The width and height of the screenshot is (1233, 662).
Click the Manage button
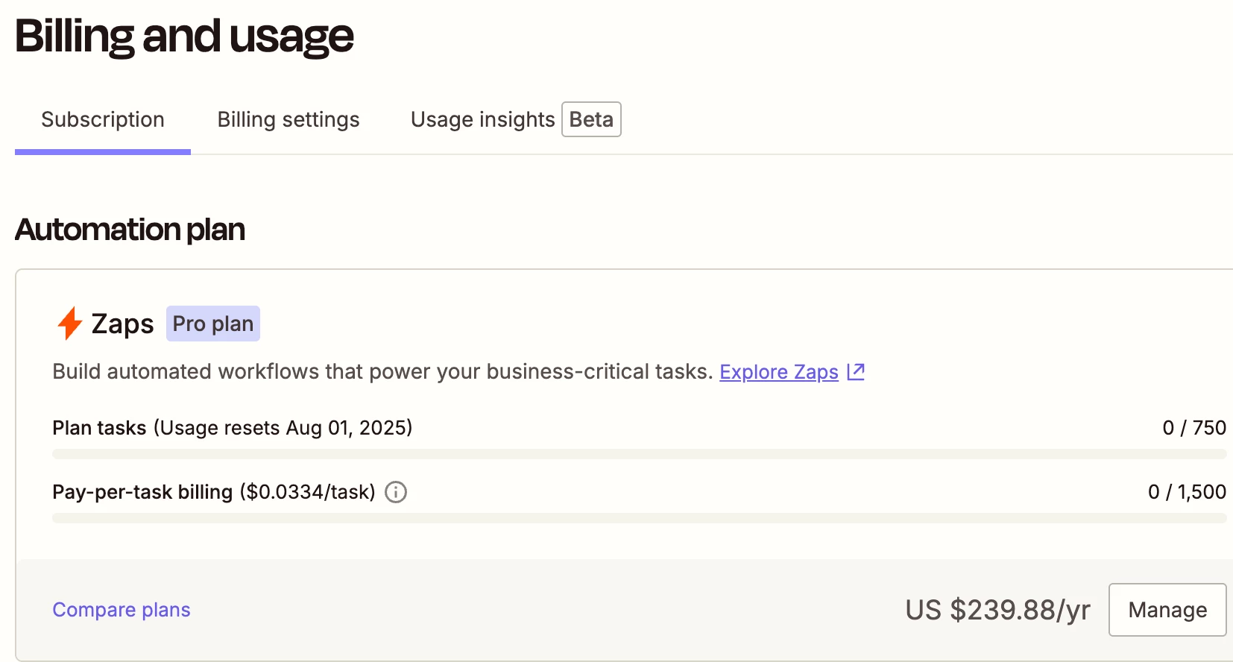(x=1167, y=610)
